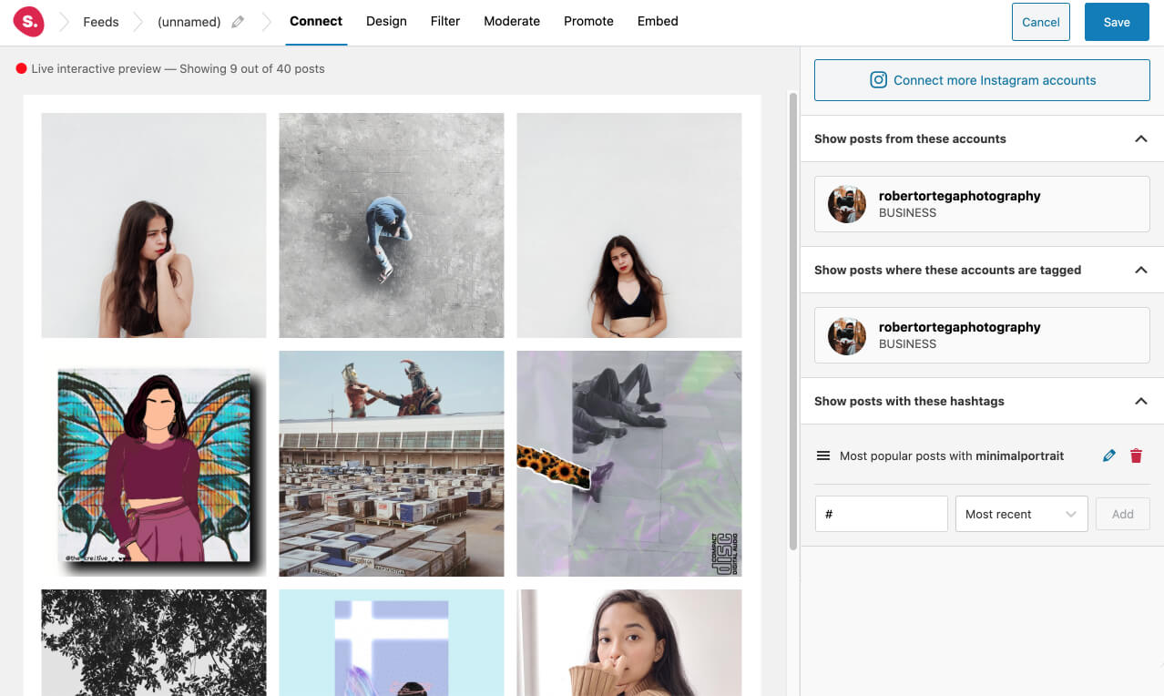Click robertortegaphotography avatar under tagged accounts
Viewport: 1164px width, 696px height.
tap(847, 335)
